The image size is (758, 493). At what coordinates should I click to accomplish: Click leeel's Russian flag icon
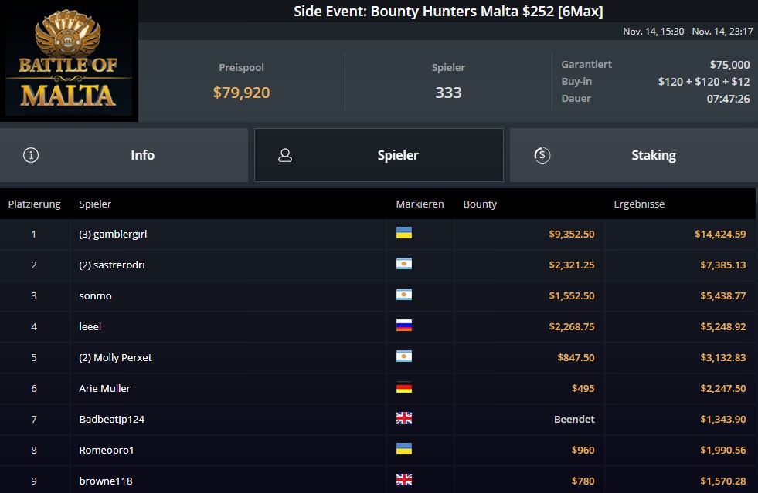(x=404, y=326)
